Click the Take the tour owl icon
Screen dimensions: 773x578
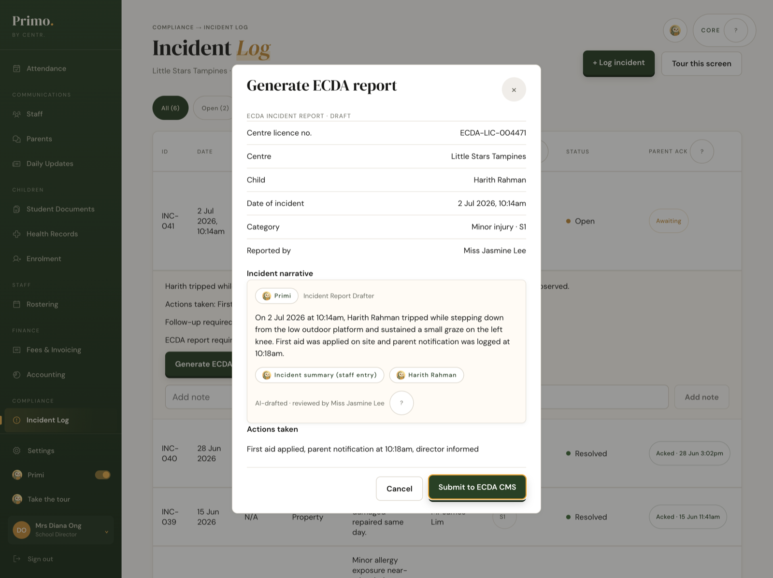point(17,499)
